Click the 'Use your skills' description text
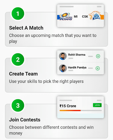Screen dimensions: 113x140 [46, 81]
